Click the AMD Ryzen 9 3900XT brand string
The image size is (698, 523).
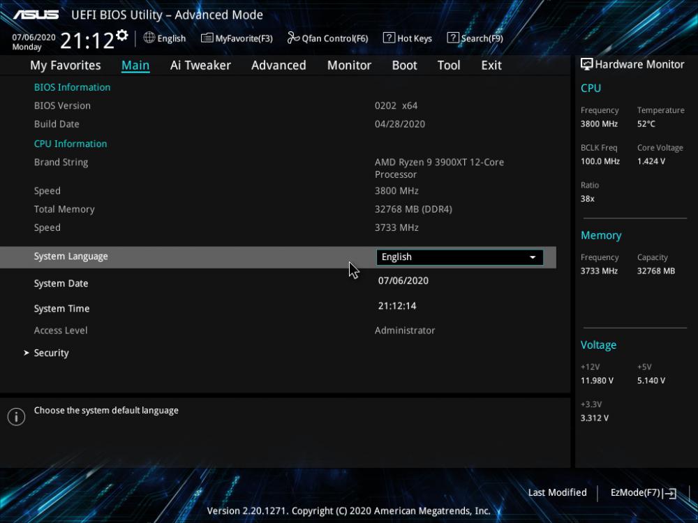(439, 168)
